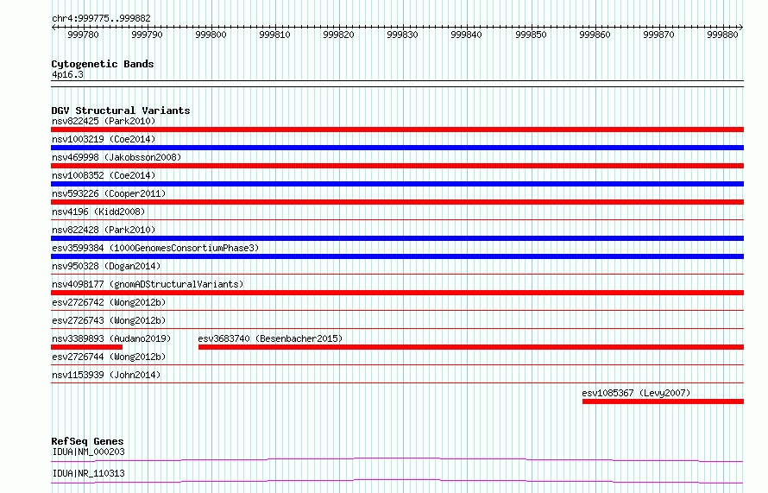Viewport: 768px width, 493px height.
Task: Click ruler position 999840
Action: [x=467, y=35]
